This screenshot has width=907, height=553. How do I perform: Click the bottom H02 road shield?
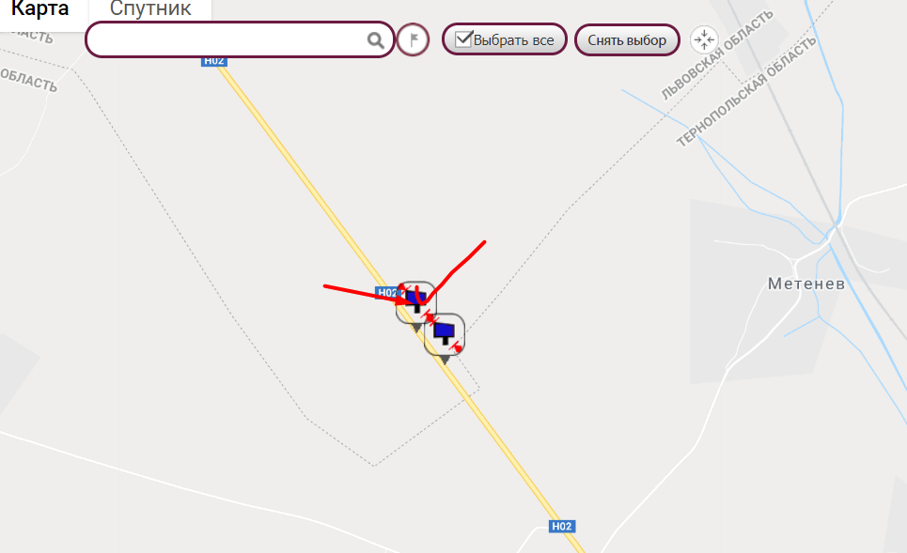[562, 526]
